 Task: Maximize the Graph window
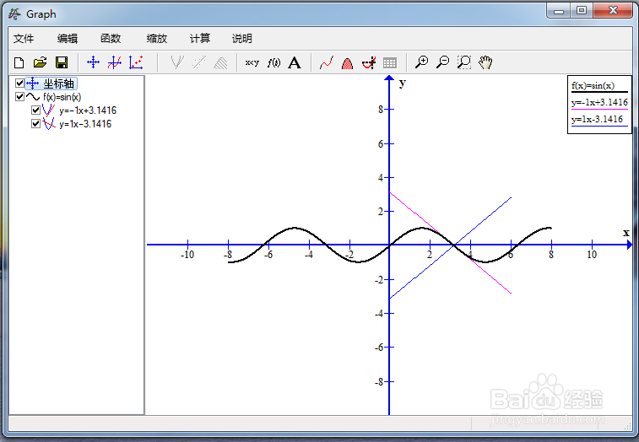pyautogui.click(x=582, y=11)
